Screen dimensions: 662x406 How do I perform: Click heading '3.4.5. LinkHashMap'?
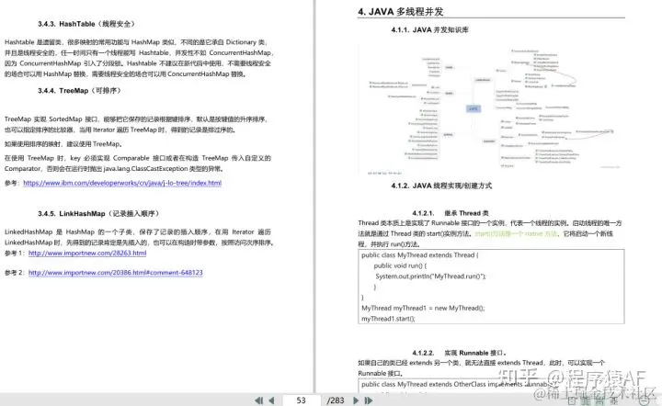98,213
